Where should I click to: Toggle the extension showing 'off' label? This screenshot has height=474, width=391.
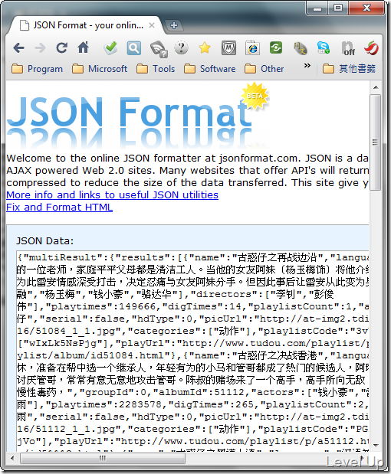[348, 48]
